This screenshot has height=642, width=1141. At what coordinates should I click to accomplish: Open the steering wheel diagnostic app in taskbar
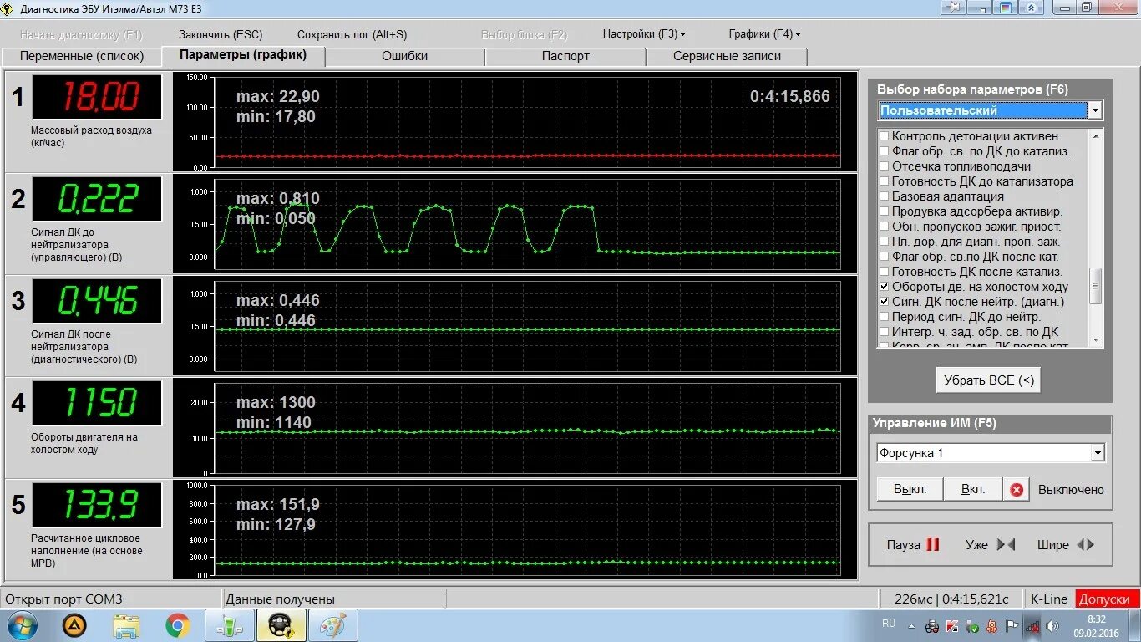[x=281, y=625]
